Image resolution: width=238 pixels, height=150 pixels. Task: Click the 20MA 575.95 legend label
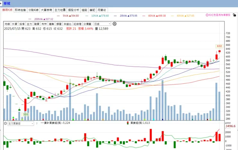pyautogui.click(x=128, y=16)
